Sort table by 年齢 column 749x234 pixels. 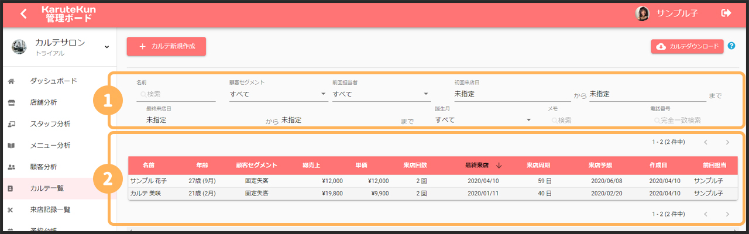(x=203, y=165)
